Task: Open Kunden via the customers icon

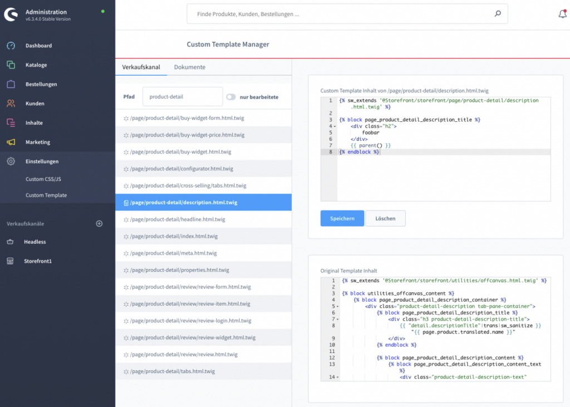Action: click(x=12, y=102)
